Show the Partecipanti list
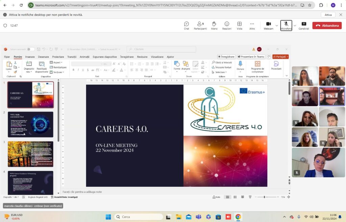346x222 pixels. point(200,26)
